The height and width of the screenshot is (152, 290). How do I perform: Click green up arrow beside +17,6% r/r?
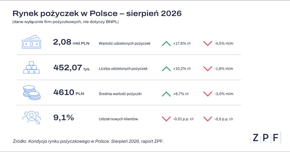(166, 44)
